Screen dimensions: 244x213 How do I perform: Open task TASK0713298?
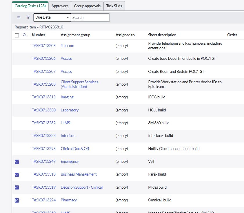tap(44, 149)
